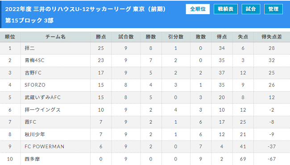Image resolution: width=290 pixels, height=165 pixels.
Task: Select the 秋川少年 team row
Action: tap(145, 134)
